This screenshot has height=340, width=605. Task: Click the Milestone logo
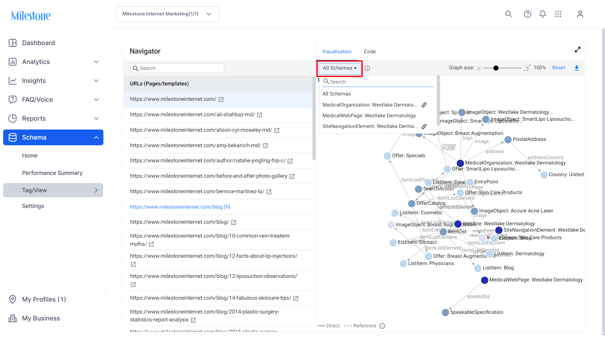tap(31, 15)
